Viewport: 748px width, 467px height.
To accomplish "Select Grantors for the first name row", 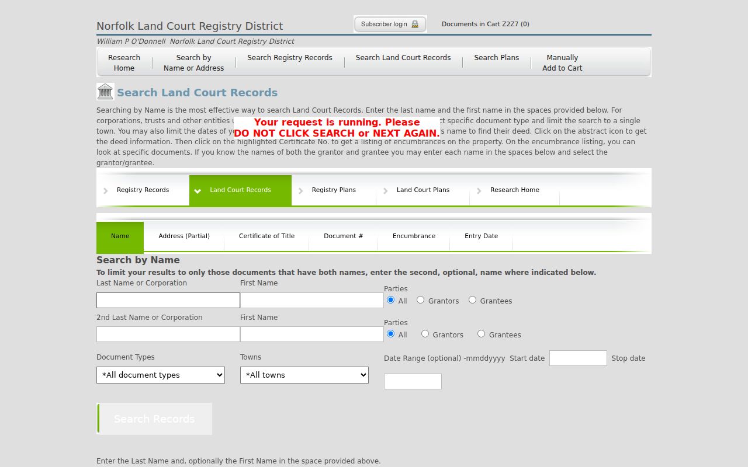I will point(420,300).
